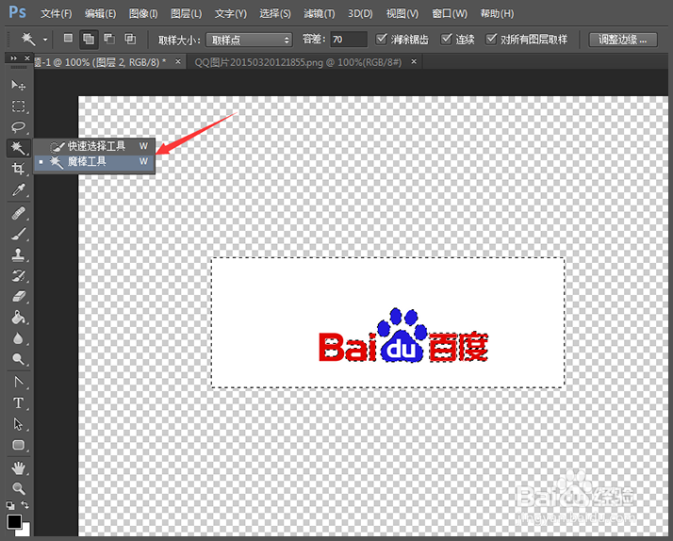Open the 视图(V) menu
The image size is (673, 541).
402,14
